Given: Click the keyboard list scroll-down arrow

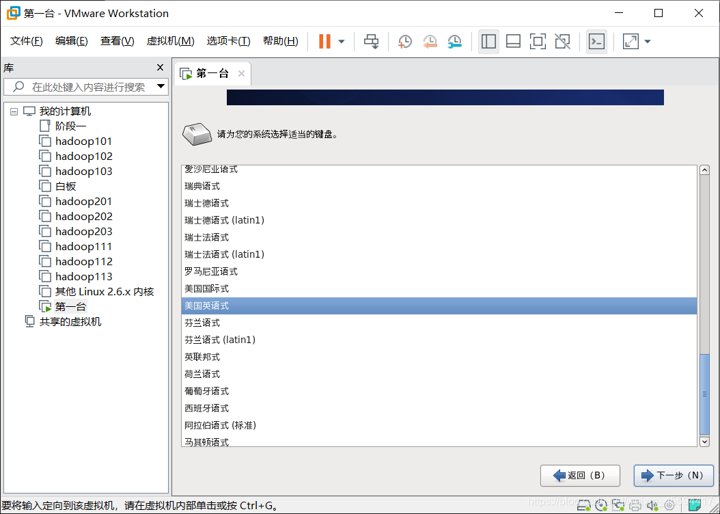Looking at the screenshot, I should point(704,442).
